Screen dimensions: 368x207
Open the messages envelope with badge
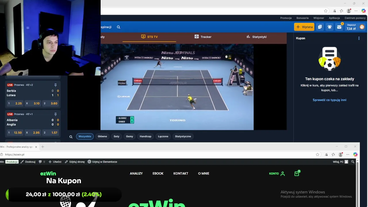[339, 27]
